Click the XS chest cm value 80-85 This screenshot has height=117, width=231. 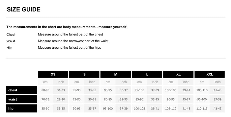click(x=45, y=90)
